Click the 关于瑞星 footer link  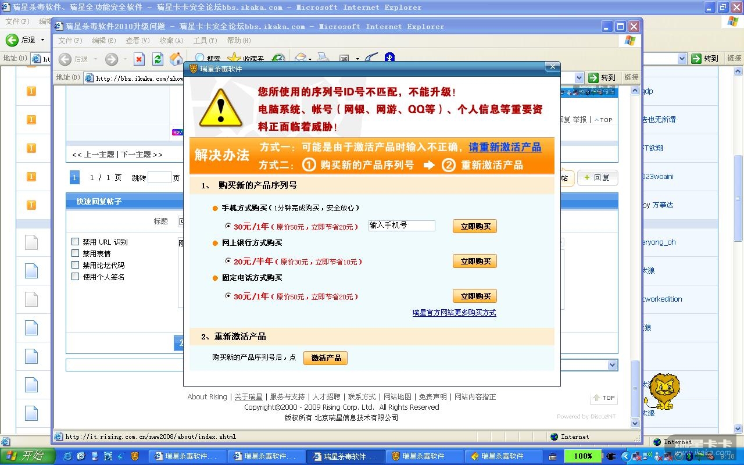point(248,397)
